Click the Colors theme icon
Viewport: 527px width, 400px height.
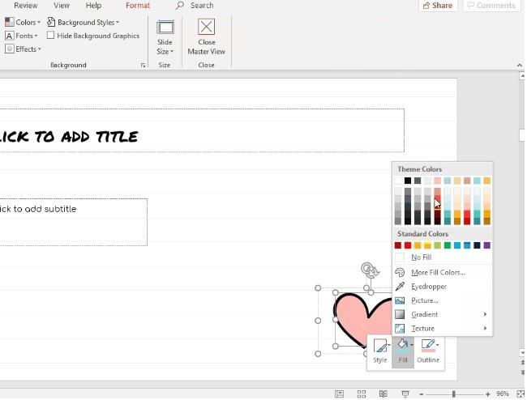point(10,22)
